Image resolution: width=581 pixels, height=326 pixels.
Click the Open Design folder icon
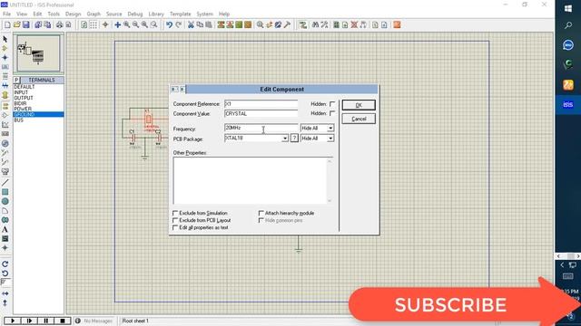tap(16, 24)
